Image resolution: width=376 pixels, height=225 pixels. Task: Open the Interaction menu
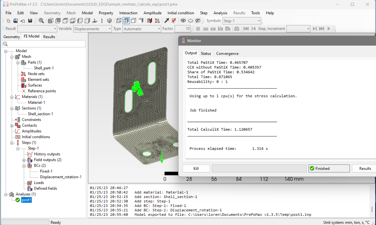point(128,13)
